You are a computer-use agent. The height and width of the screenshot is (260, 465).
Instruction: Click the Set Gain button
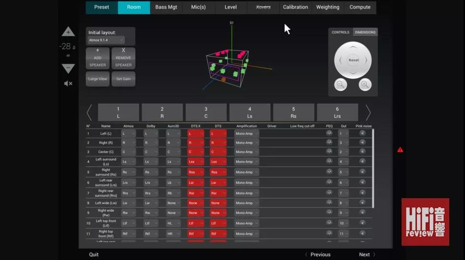point(123,79)
